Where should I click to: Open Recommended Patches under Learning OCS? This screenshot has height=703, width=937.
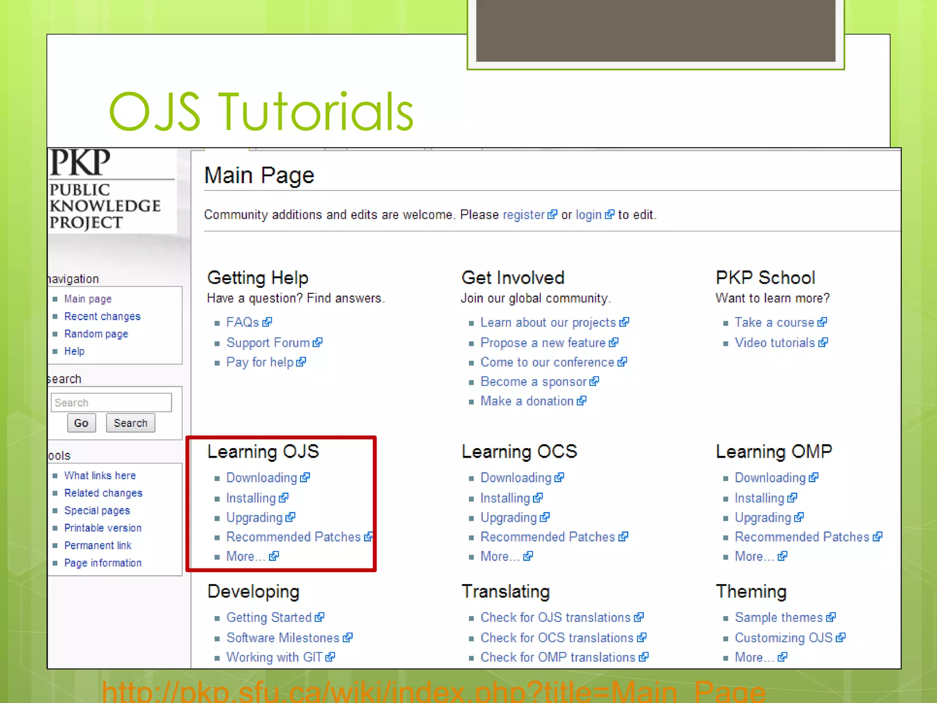tap(548, 536)
